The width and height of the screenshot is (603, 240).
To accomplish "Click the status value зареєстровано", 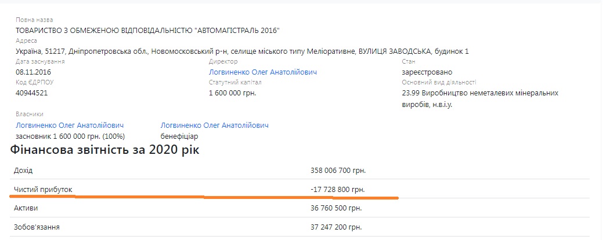I will (427, 72).
